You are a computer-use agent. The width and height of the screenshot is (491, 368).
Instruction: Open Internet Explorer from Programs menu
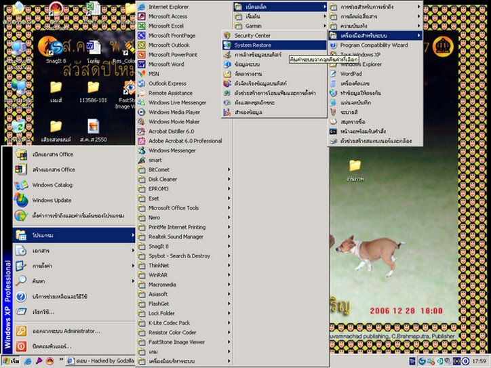coord(184,7)
